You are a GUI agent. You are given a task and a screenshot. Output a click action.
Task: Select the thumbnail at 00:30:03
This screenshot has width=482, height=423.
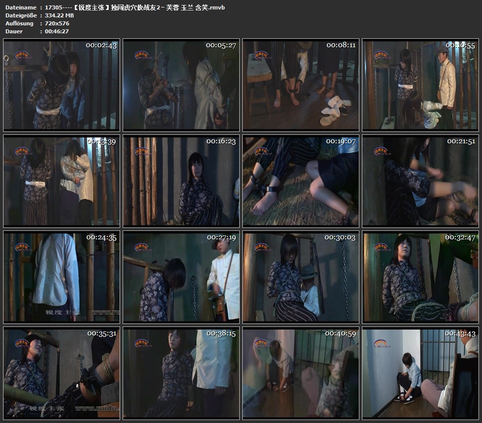pos(301,277)
